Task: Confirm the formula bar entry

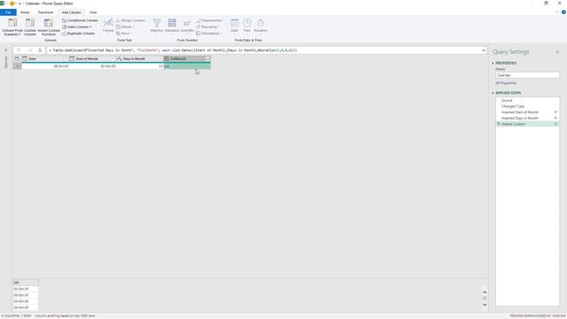Action: click(30, 51)
